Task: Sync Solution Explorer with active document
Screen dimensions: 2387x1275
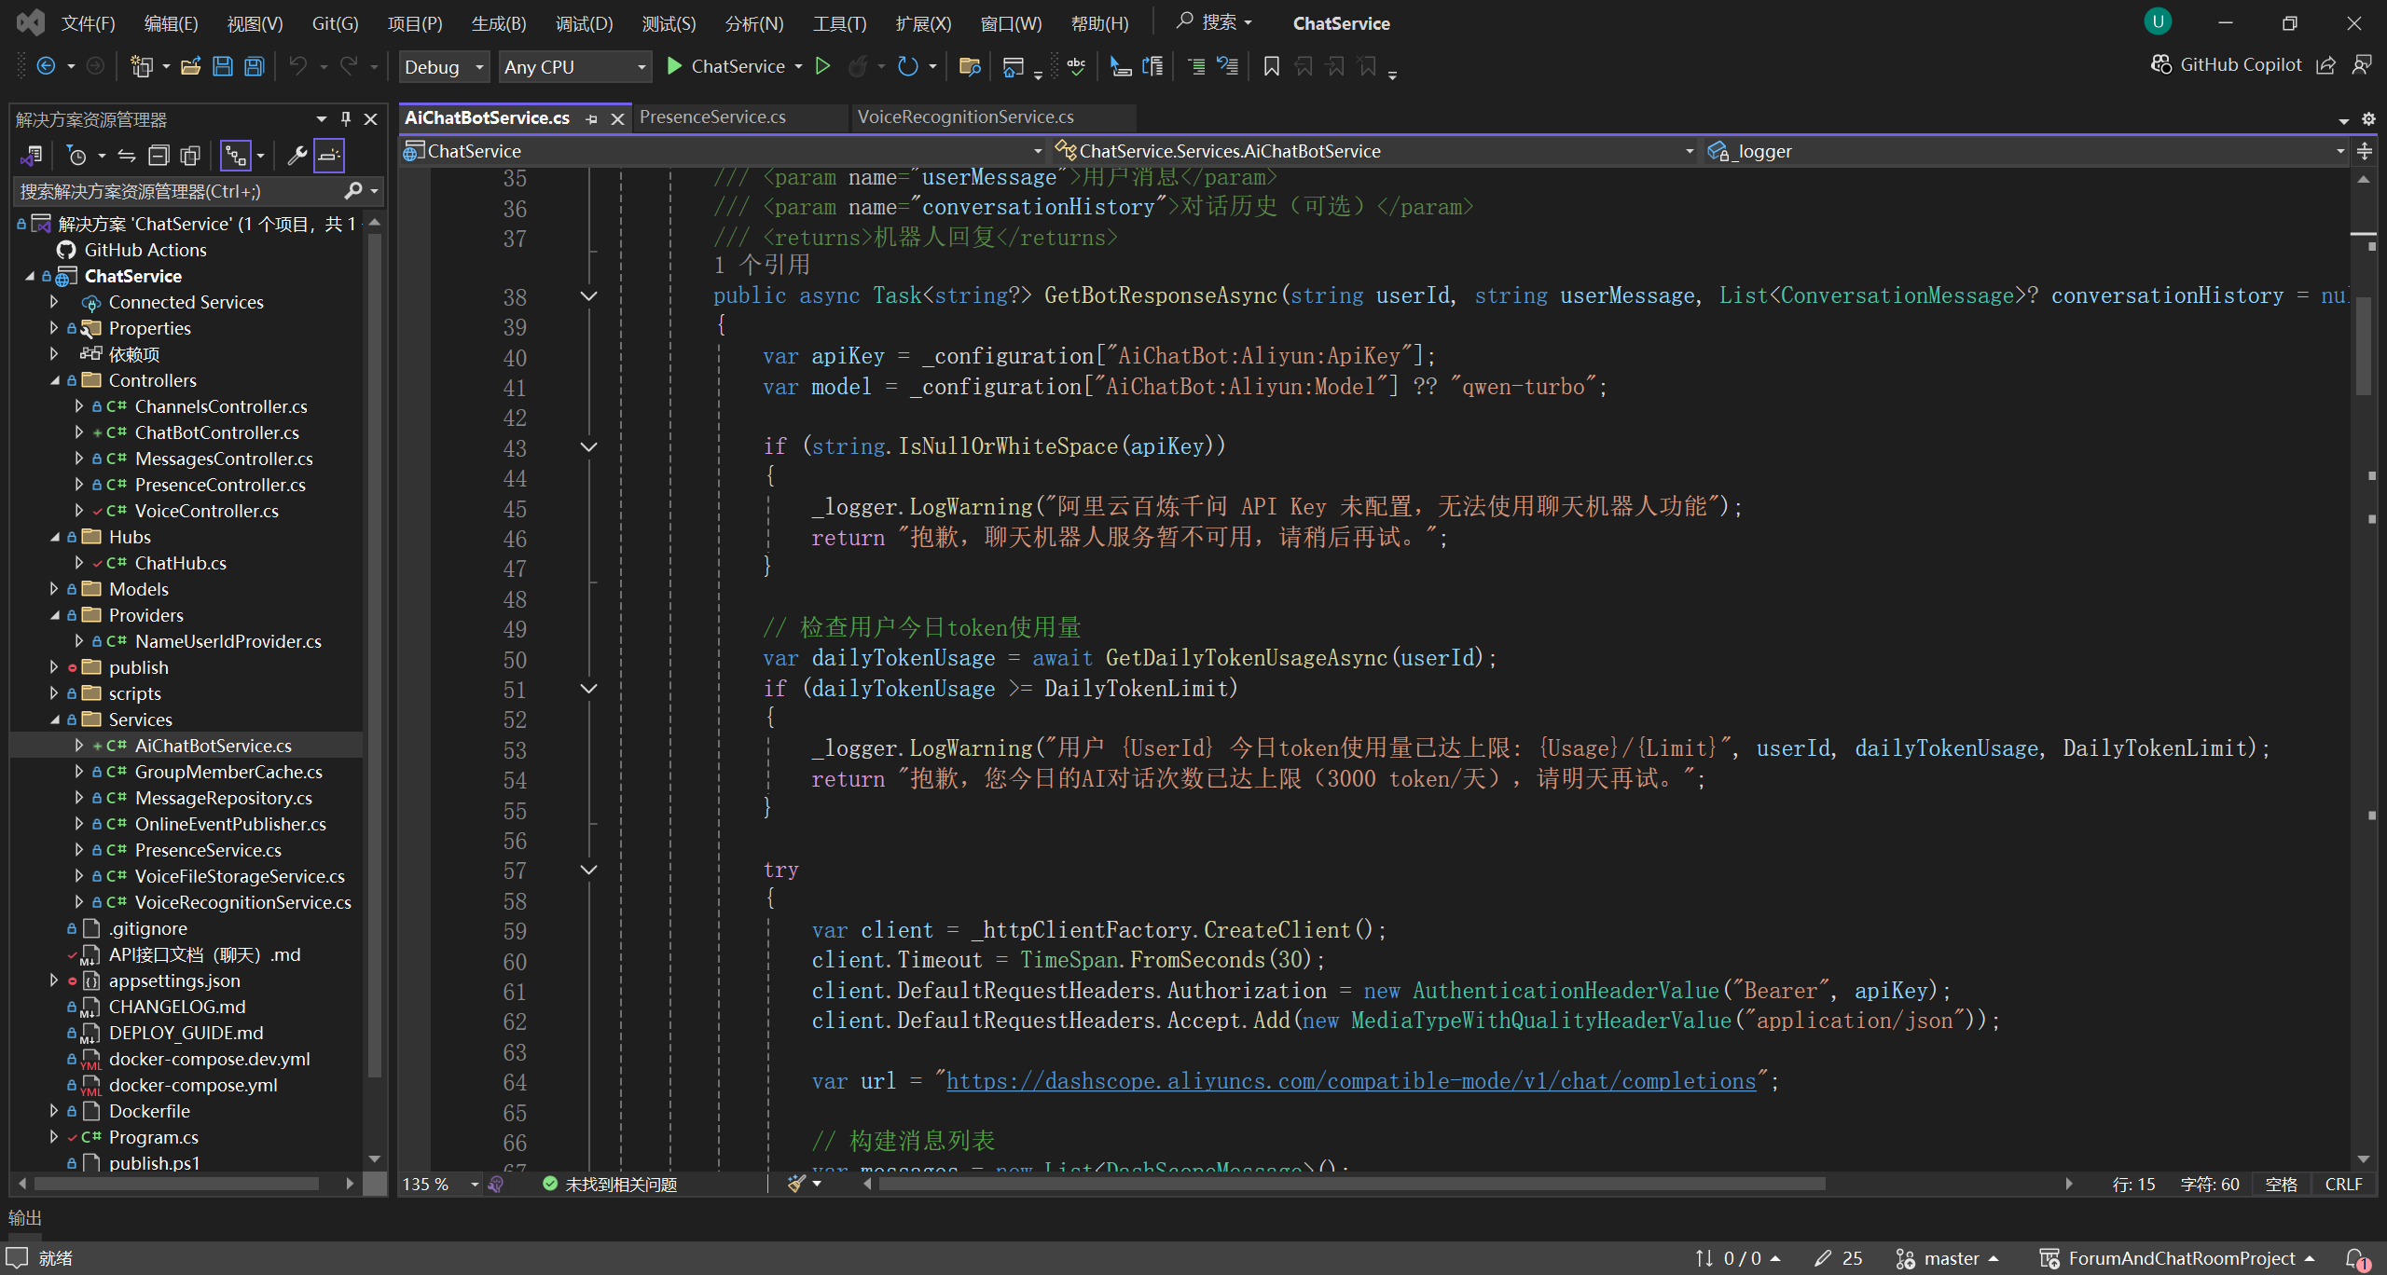Action: tap(127, 156)
